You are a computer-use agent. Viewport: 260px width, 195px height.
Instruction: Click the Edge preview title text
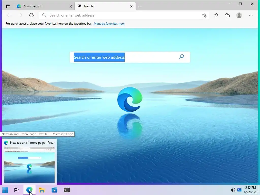click(32, 143)
